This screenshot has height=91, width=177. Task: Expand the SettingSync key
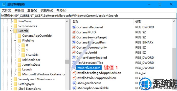pyautogui.click(x=11, y=84)
